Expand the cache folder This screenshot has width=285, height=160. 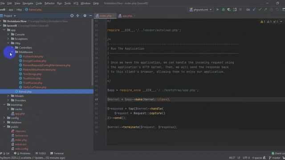pyautogui.click(x=8, y=109)
